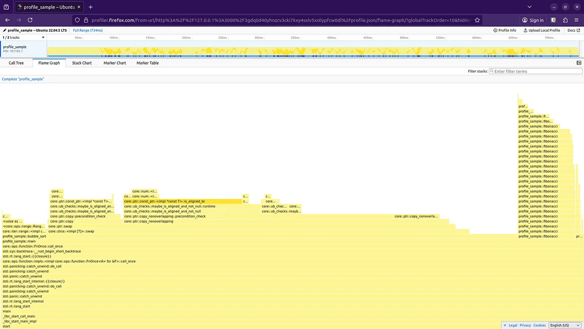Click the Sign in button
This screenshot has width=584, height=329.
533,20
